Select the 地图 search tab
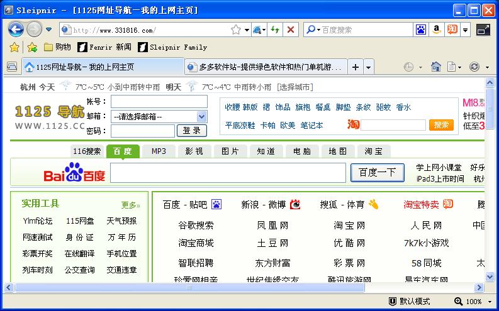This screenshot has width=499, height=311. (x=338, y=151)
